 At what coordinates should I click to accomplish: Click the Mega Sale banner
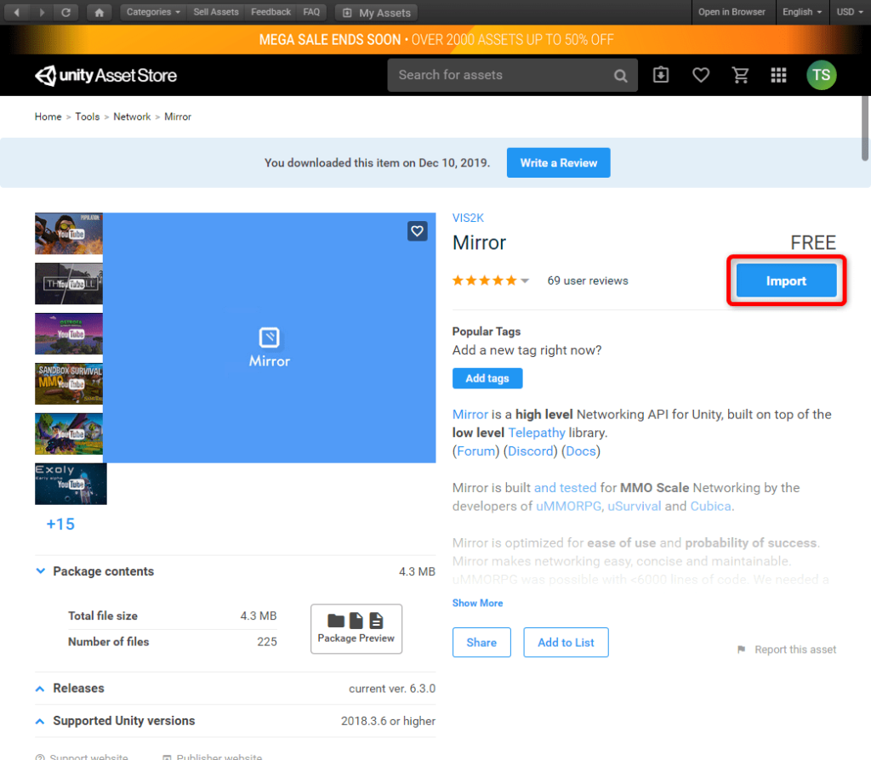click(435, 39)
